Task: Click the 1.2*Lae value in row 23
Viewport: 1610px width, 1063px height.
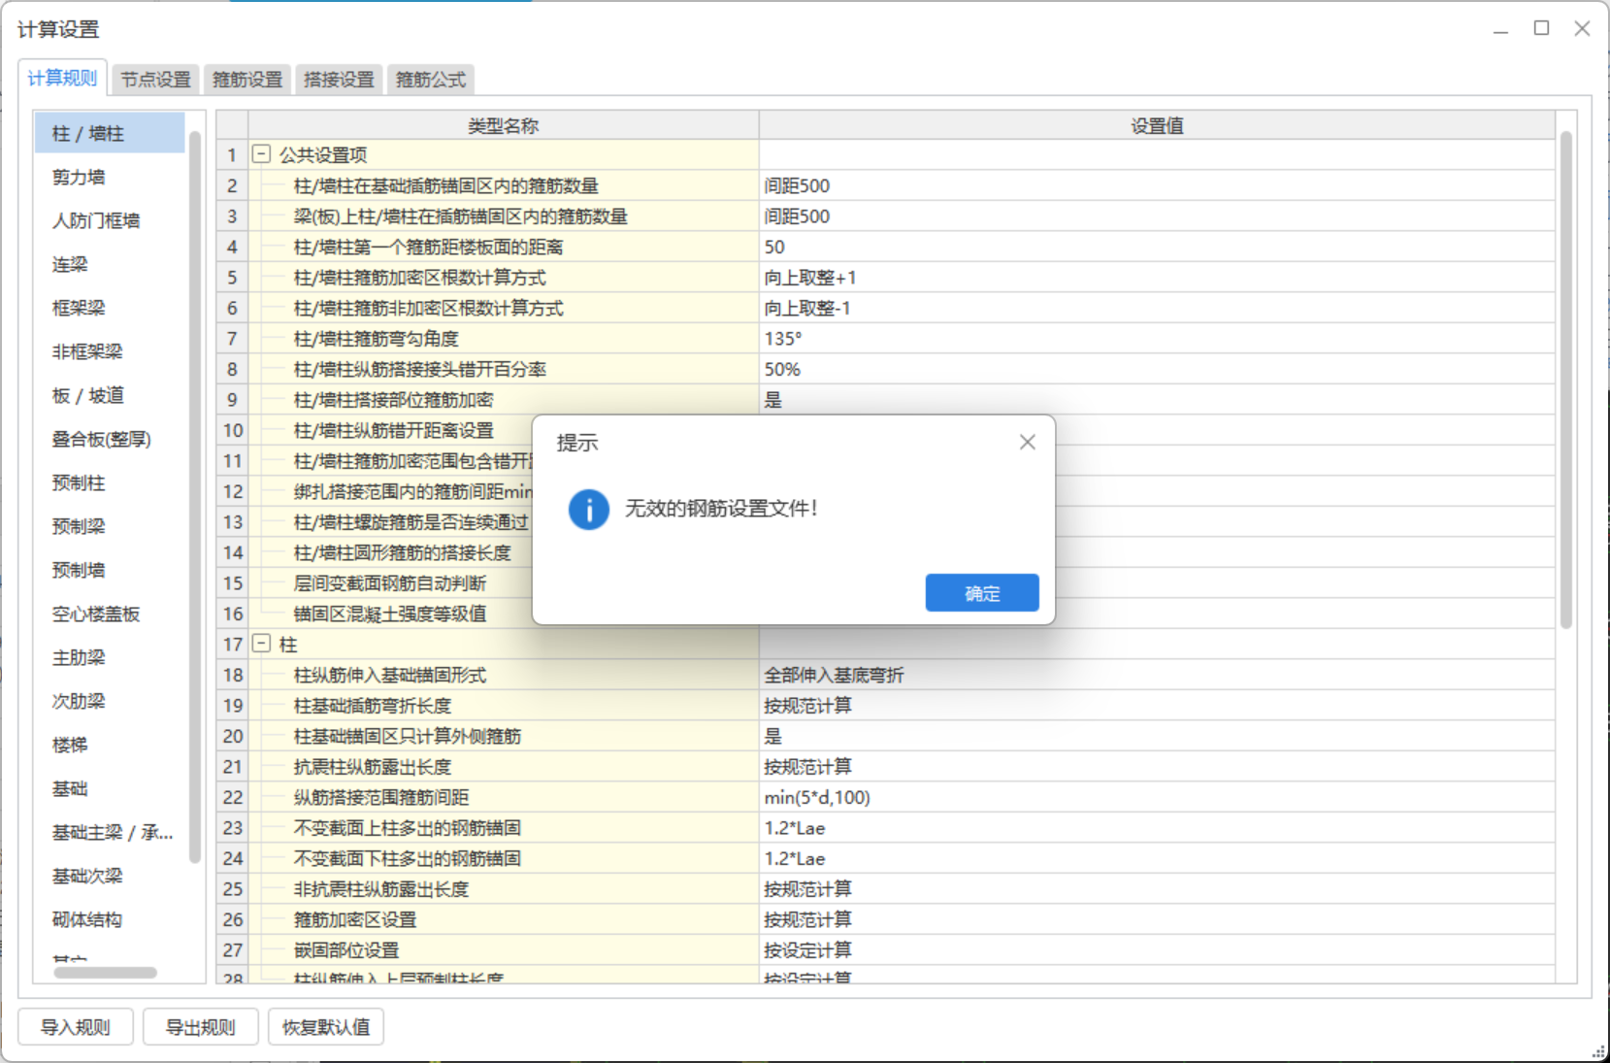Action: (1157, 828)
